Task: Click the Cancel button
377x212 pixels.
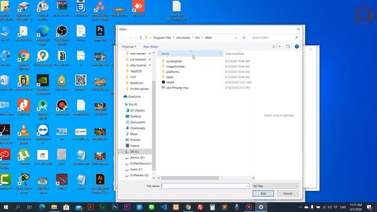Action: coord(287,194)
